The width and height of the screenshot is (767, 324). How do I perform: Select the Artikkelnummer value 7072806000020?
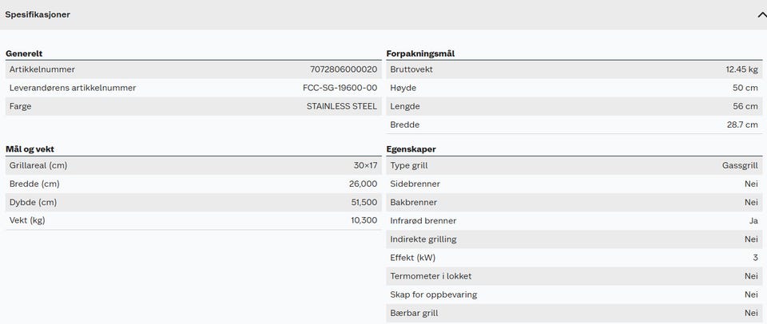click(x=344, y=69)
